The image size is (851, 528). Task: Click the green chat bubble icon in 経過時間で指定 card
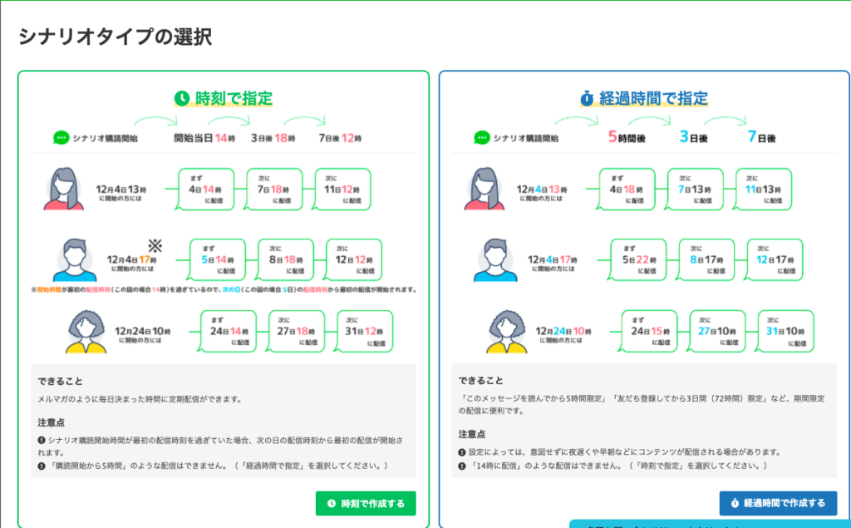(x=482, y=138)
